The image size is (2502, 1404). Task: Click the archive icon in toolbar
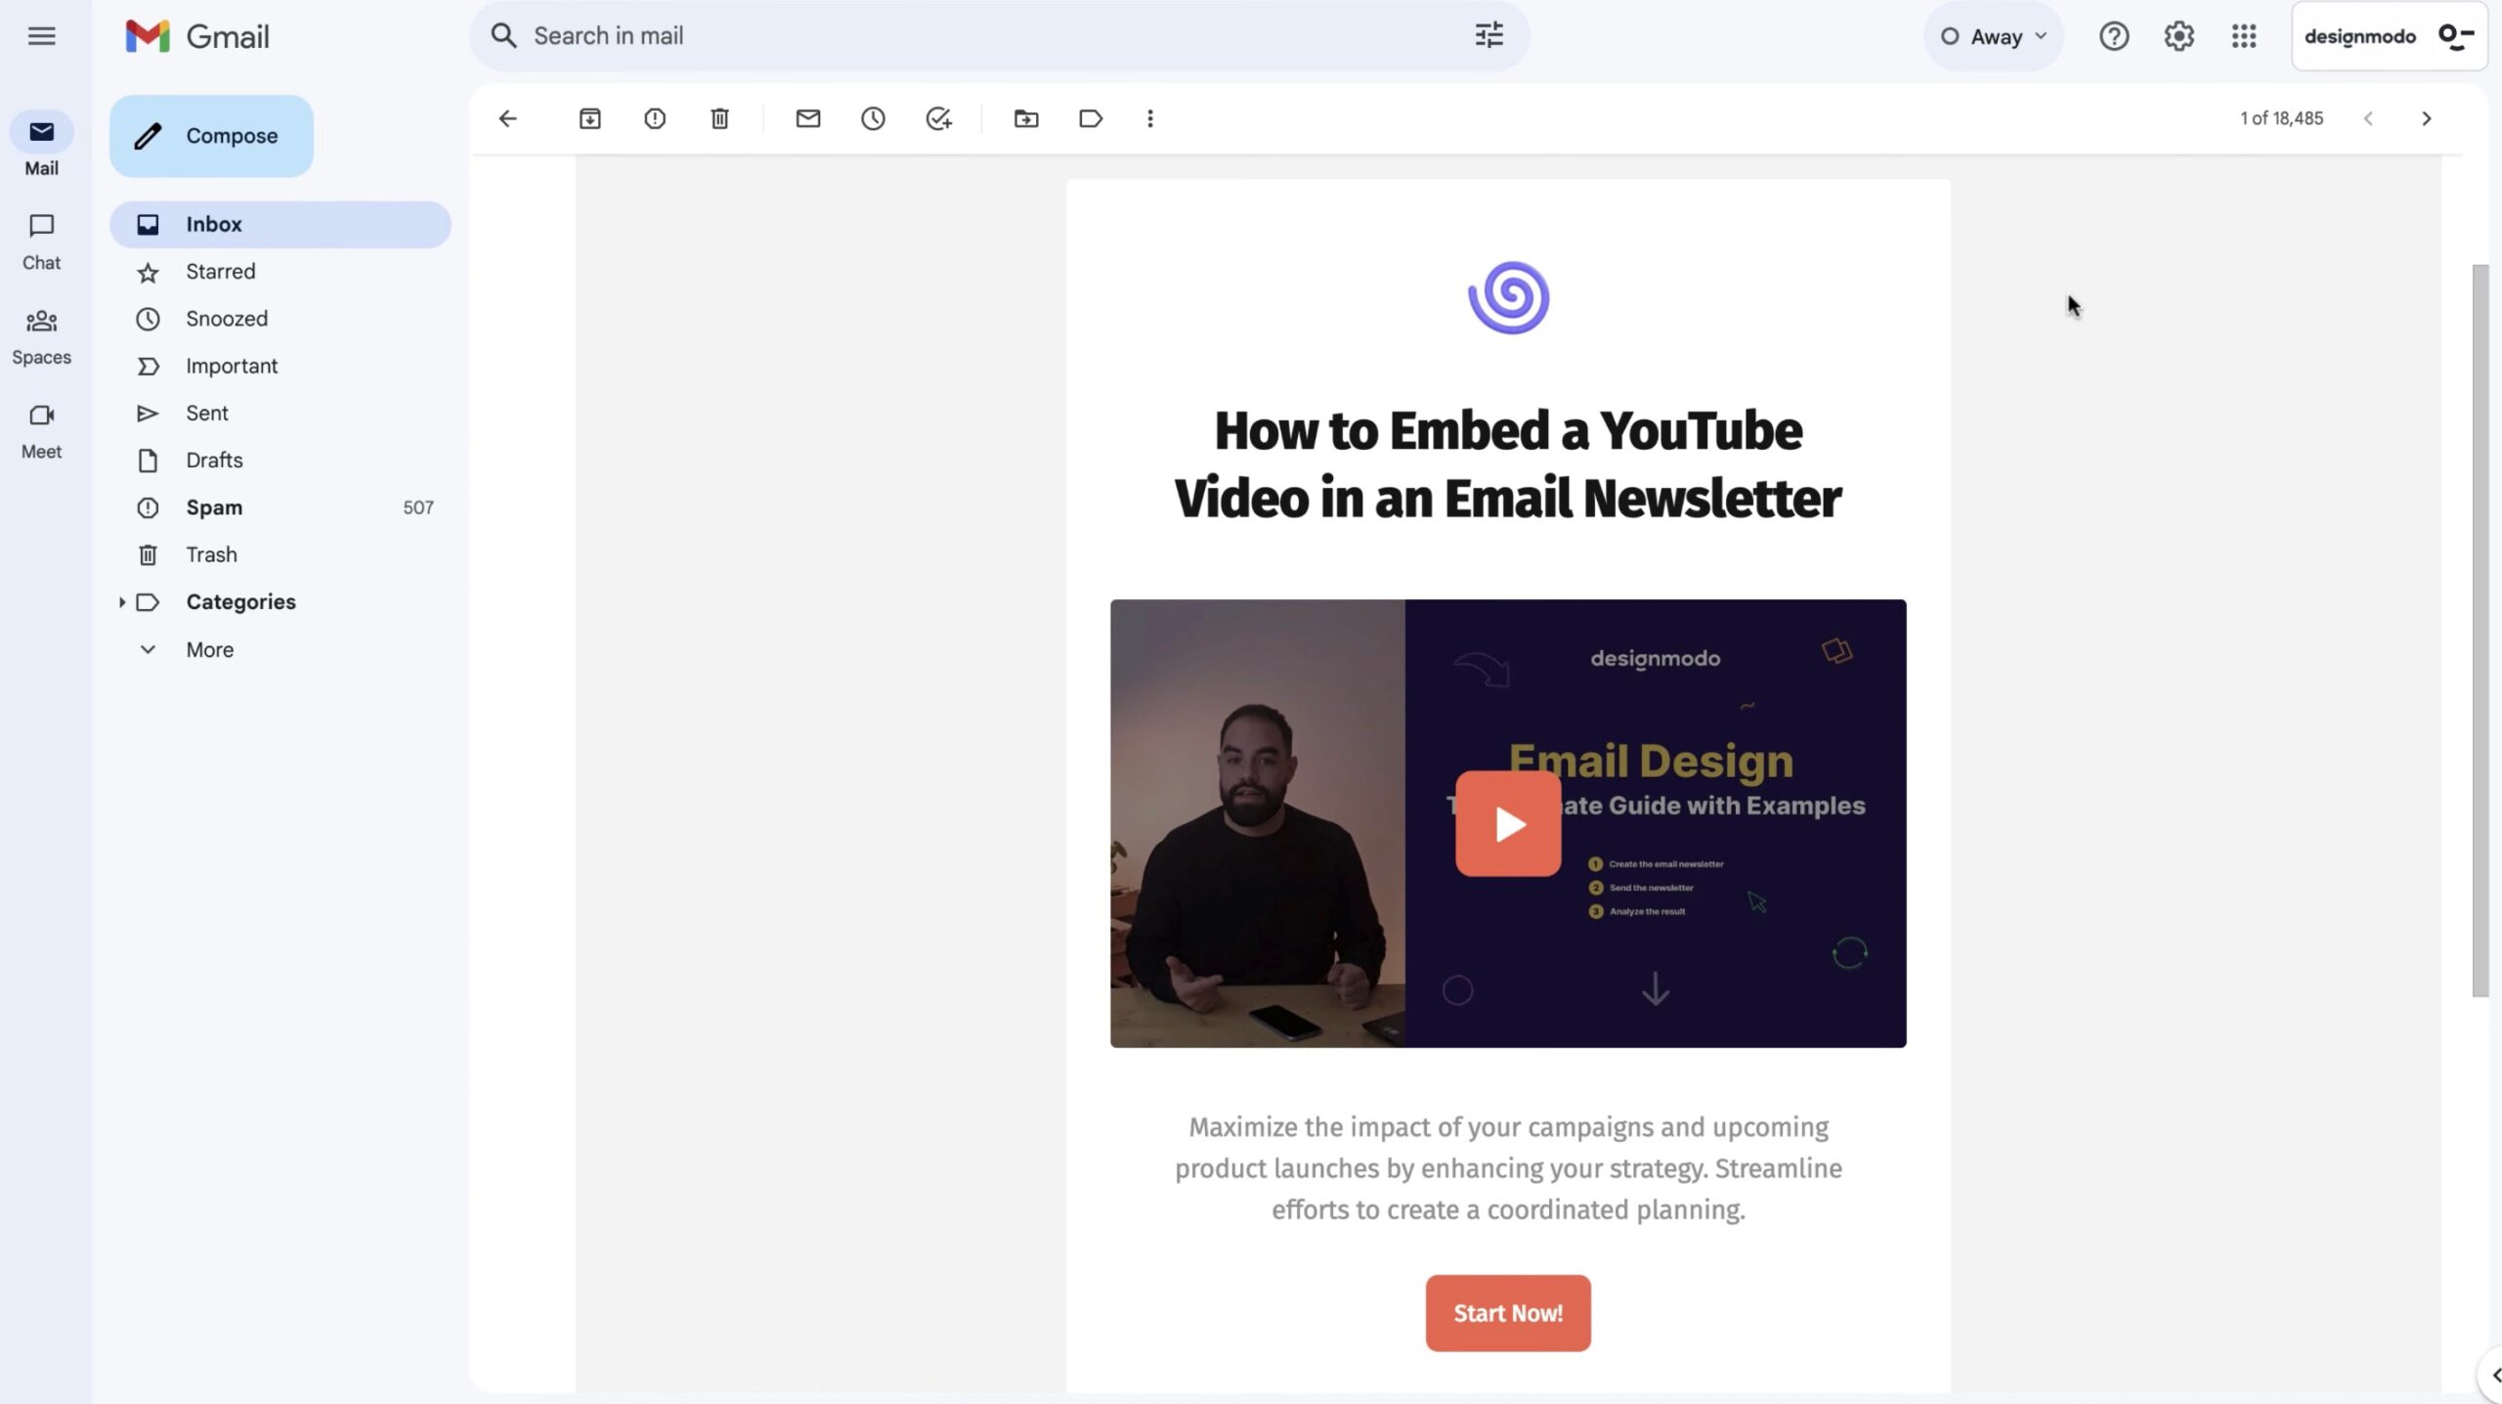point(587,117)
